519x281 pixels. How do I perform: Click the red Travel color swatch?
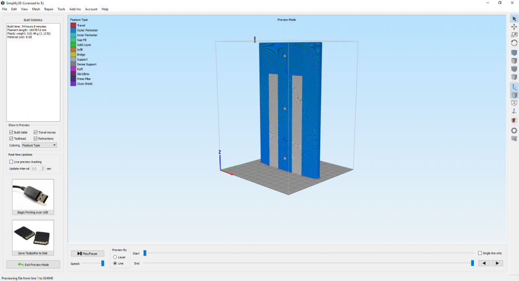tap(73, 25)
